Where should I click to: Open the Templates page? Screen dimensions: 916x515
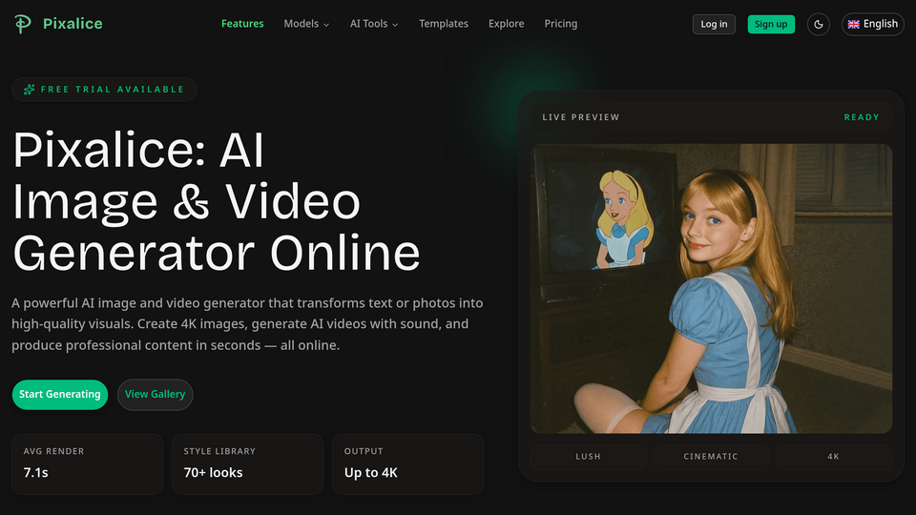[x=444, y=23]
